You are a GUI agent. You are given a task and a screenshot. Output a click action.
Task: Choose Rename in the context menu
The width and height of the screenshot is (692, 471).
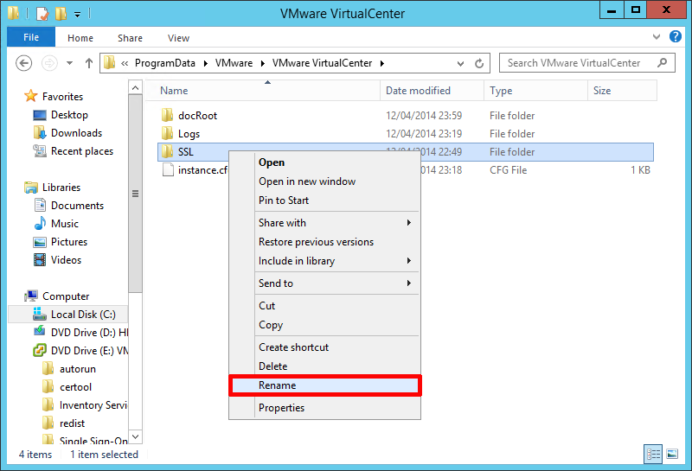coord(325,385)
